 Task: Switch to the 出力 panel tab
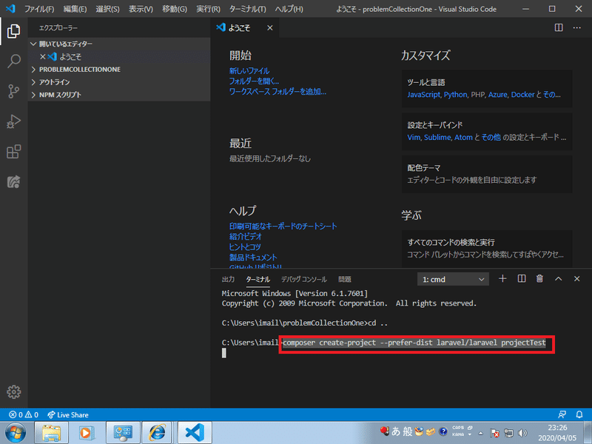pos(228,280)
